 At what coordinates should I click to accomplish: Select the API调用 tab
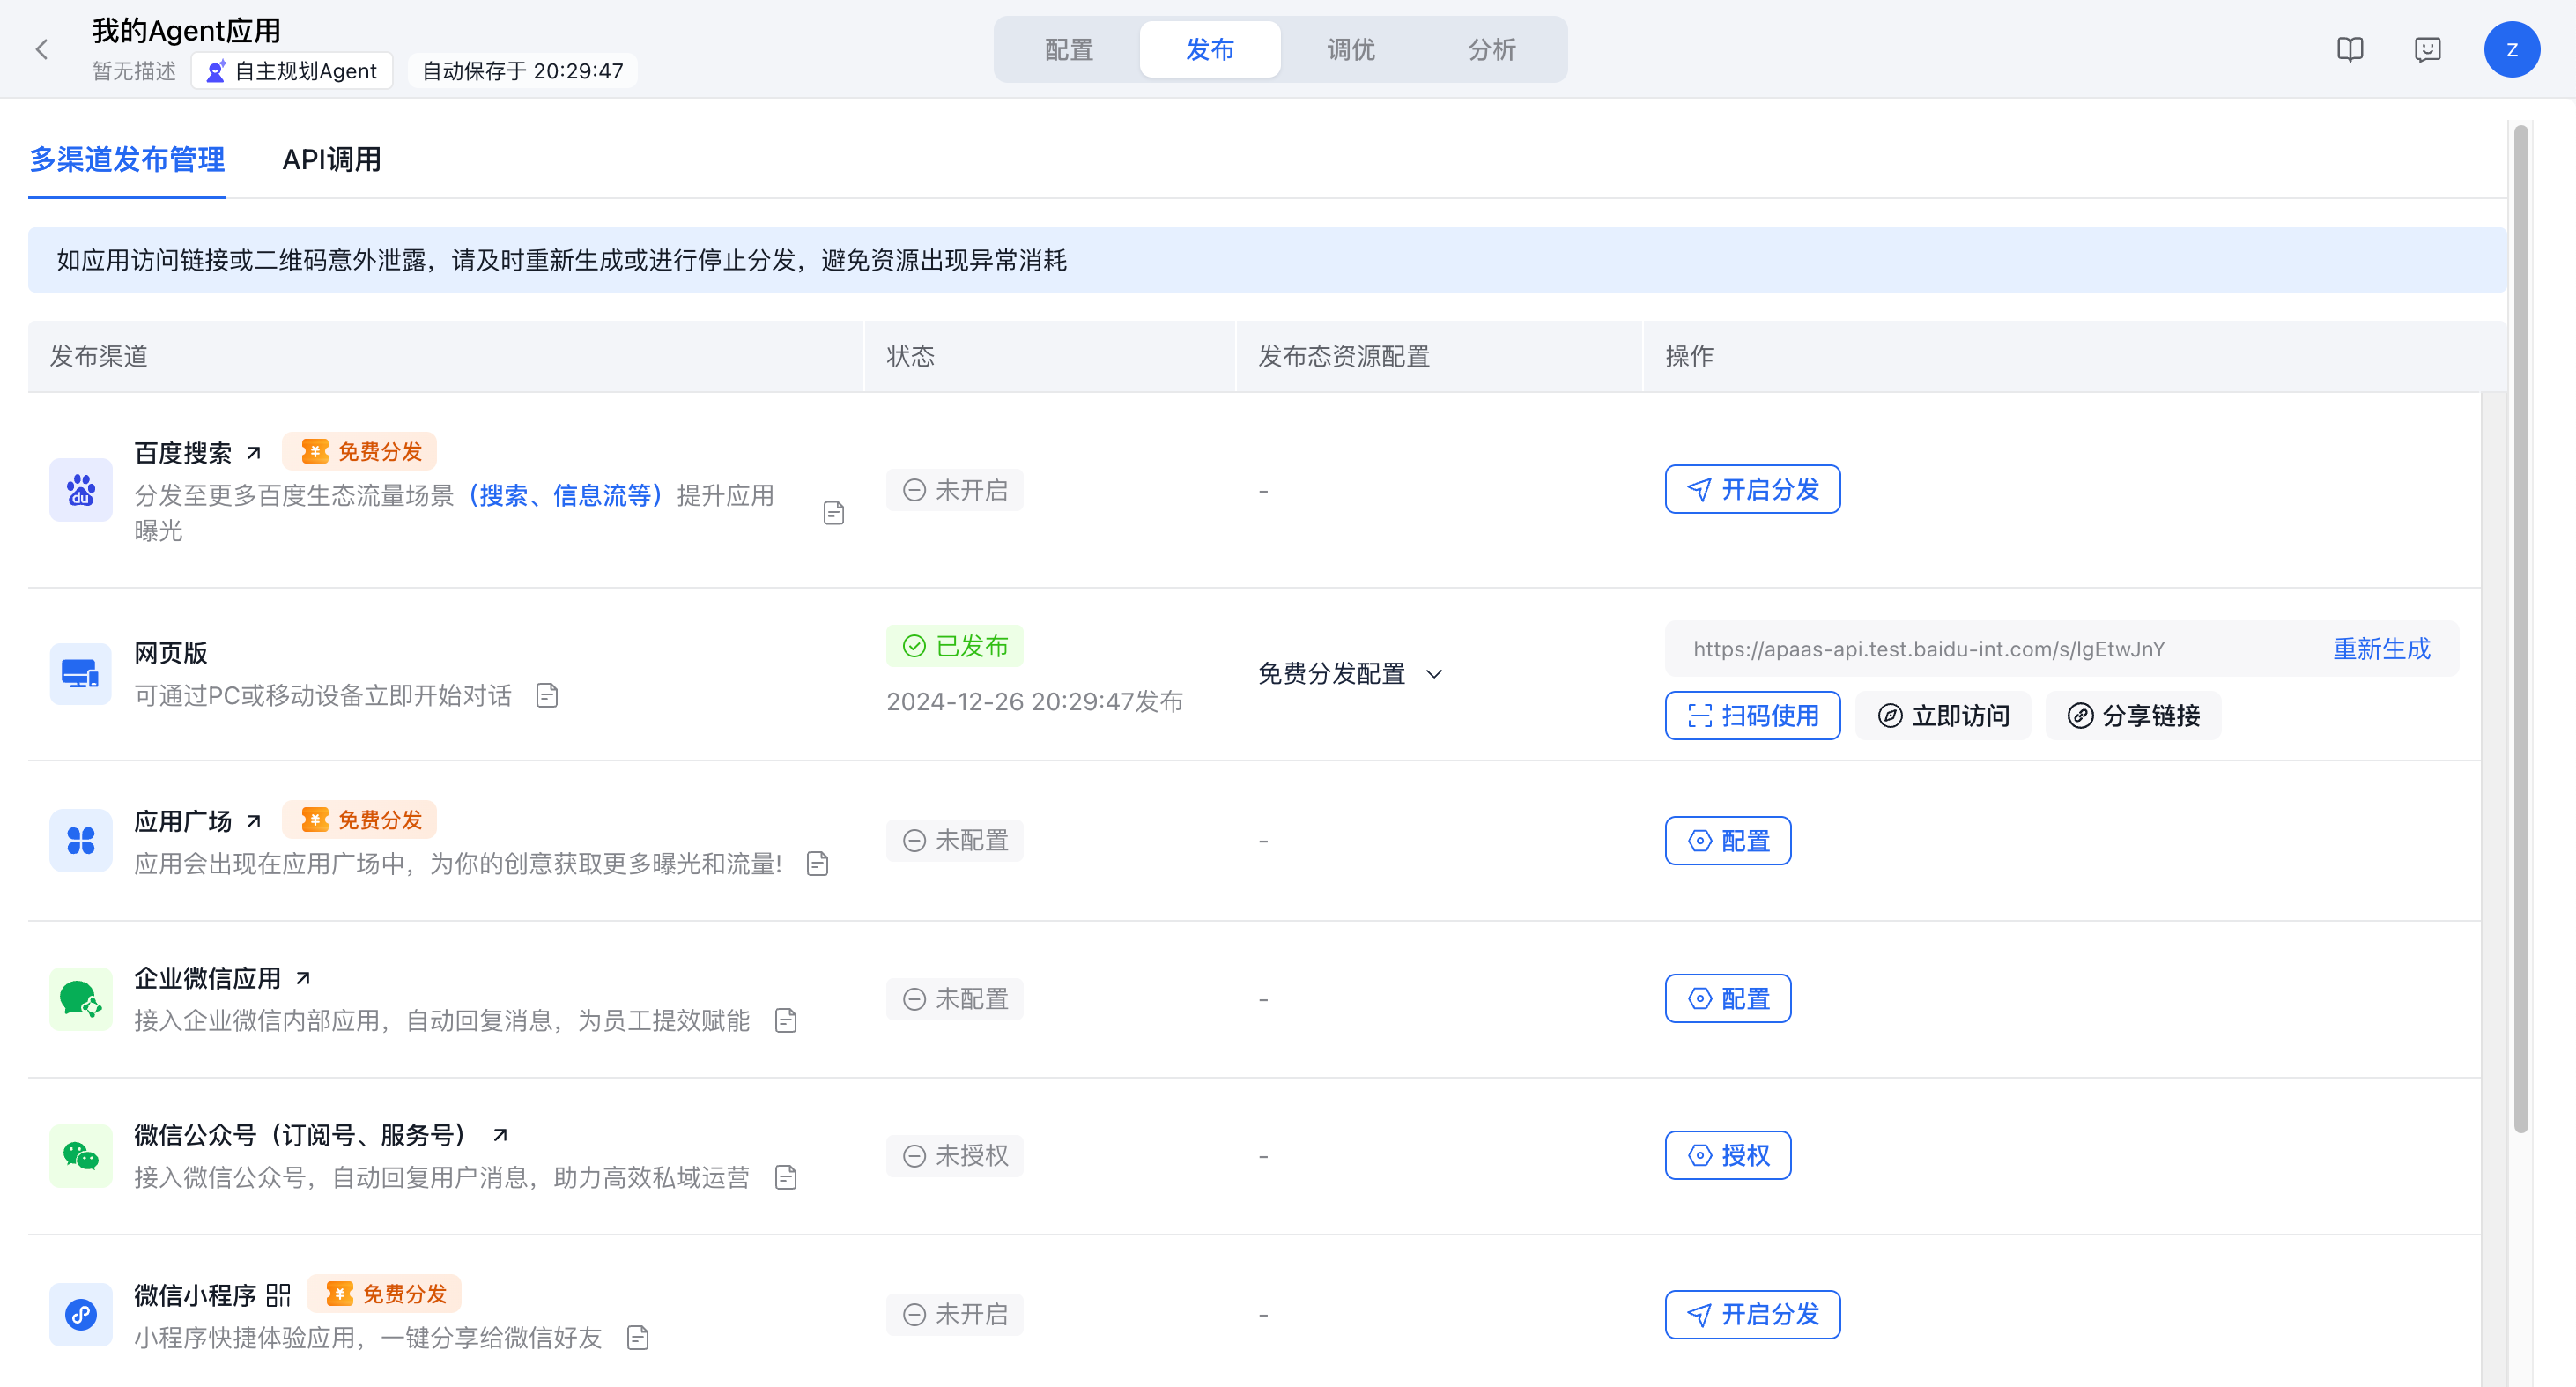332,160
